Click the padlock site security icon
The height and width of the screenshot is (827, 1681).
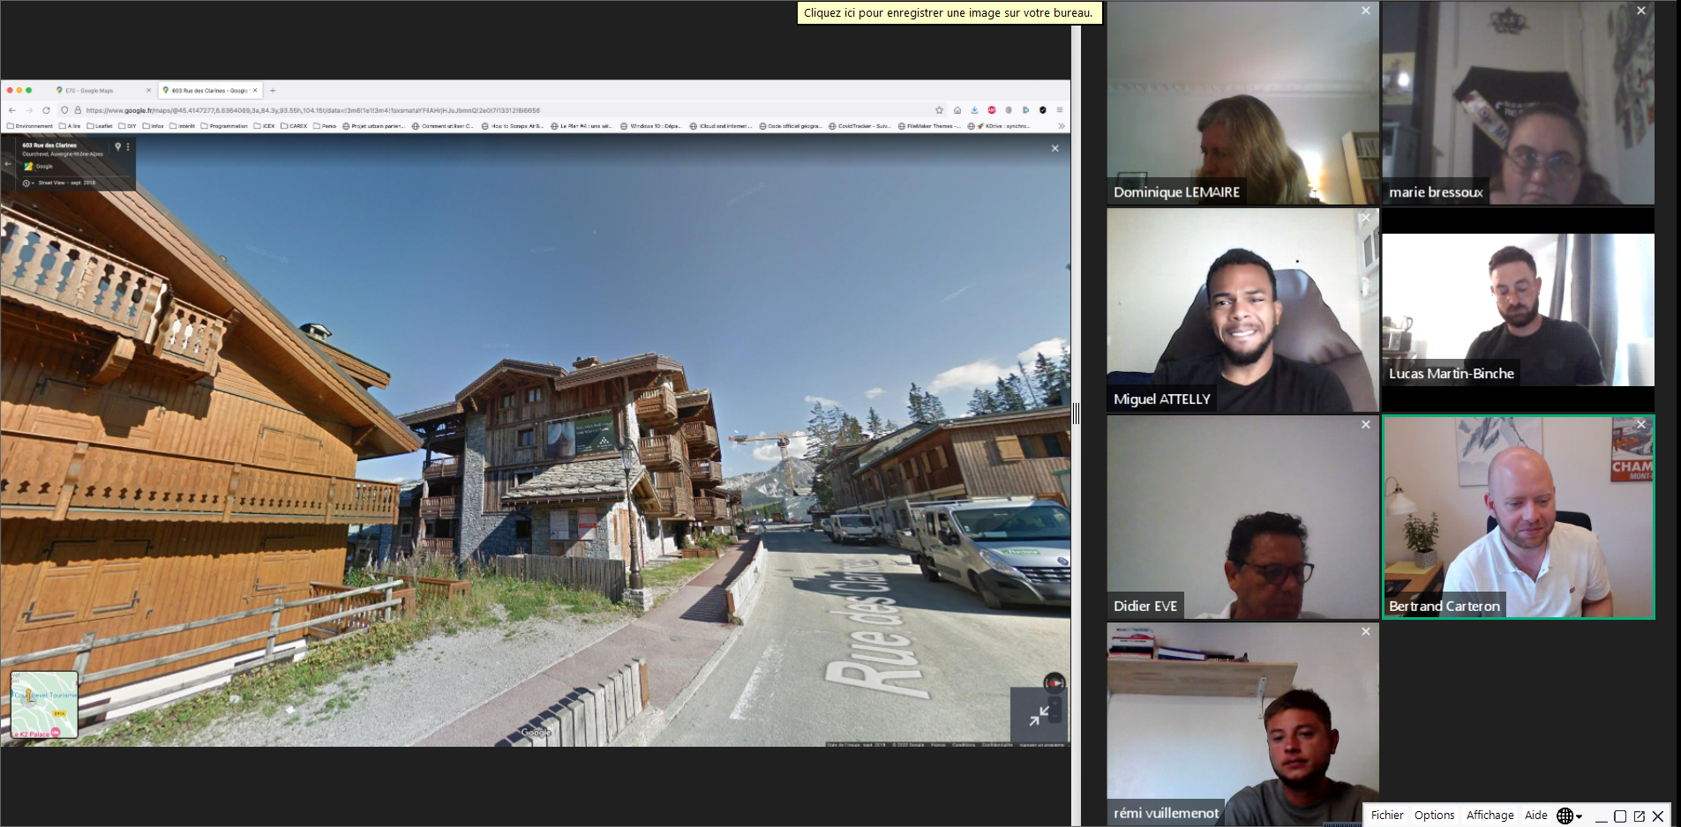pos(78,110)
